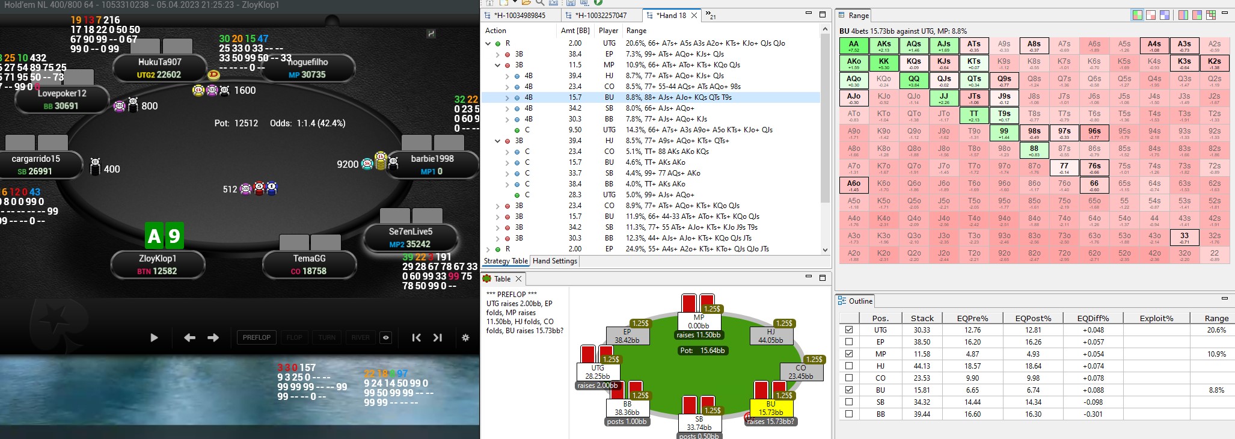The image size is (1235, 439).
Task: Uncheck the MP row in Outline
Action: click(x=849, y=354)
